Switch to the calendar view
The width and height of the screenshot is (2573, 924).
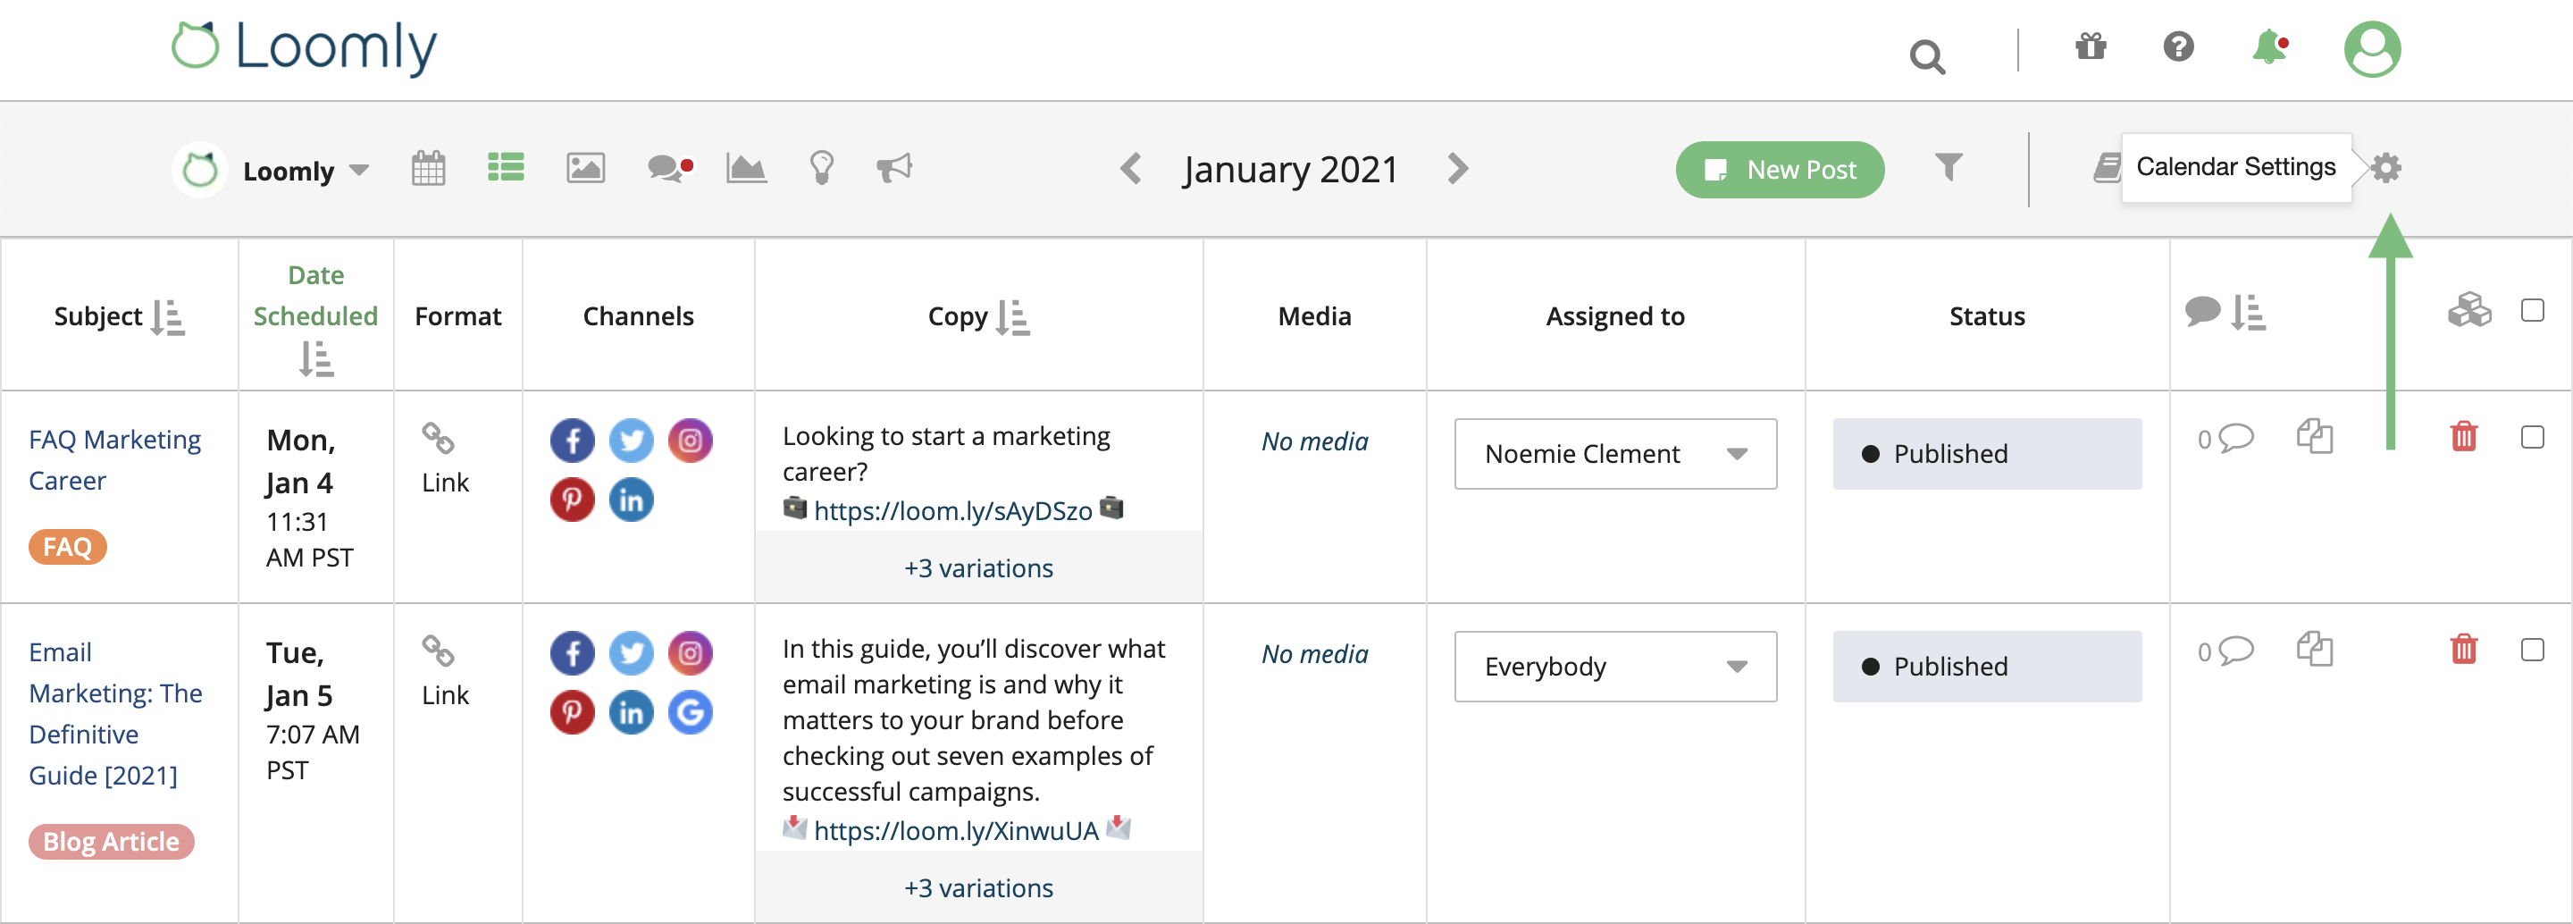pos(428,169)
